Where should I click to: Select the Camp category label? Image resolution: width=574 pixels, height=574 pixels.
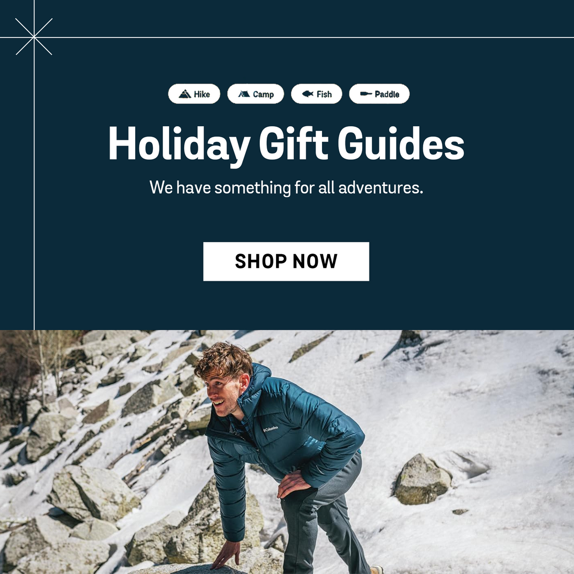tap(263, 94)
